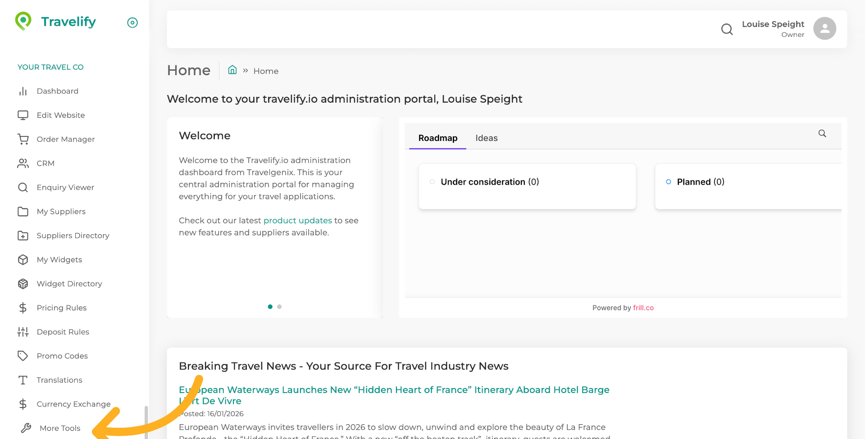Expand the More Tools menu
Image resolution: width=865 pixels, height=439 pixels.
[60, 428]
